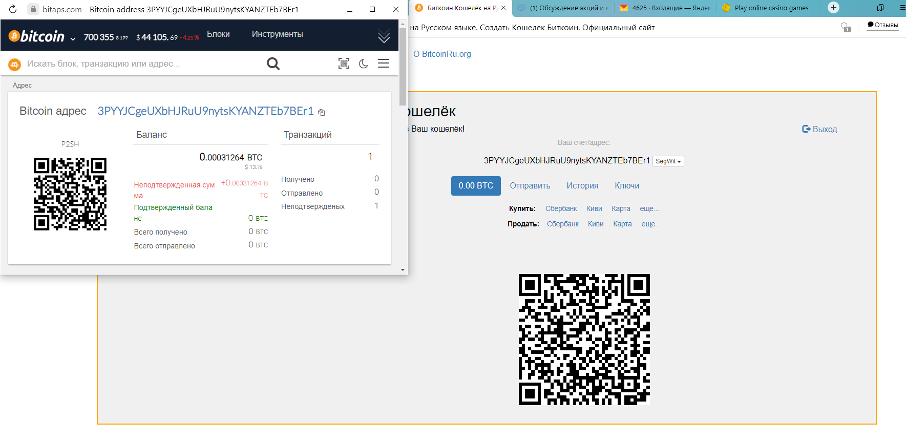Screen dimensions: 906x442
Task: Click Киви in the Купить row
Action: (594, 208)
